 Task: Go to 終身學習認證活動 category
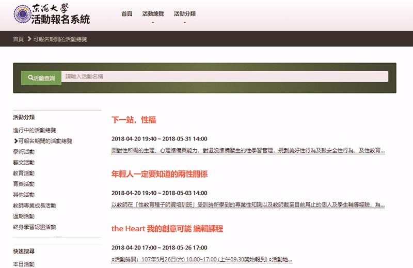pyautogui.click(x=35, y=227)
